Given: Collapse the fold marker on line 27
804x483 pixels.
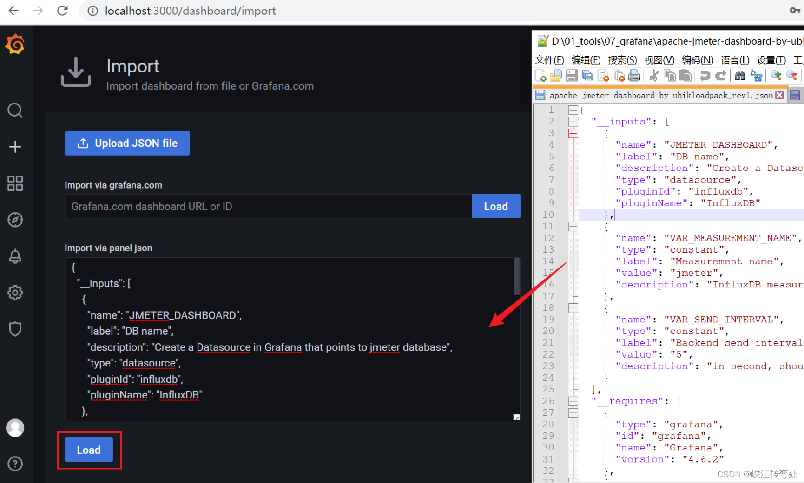Looking at the screenshot, I should [x=573, y=413].
